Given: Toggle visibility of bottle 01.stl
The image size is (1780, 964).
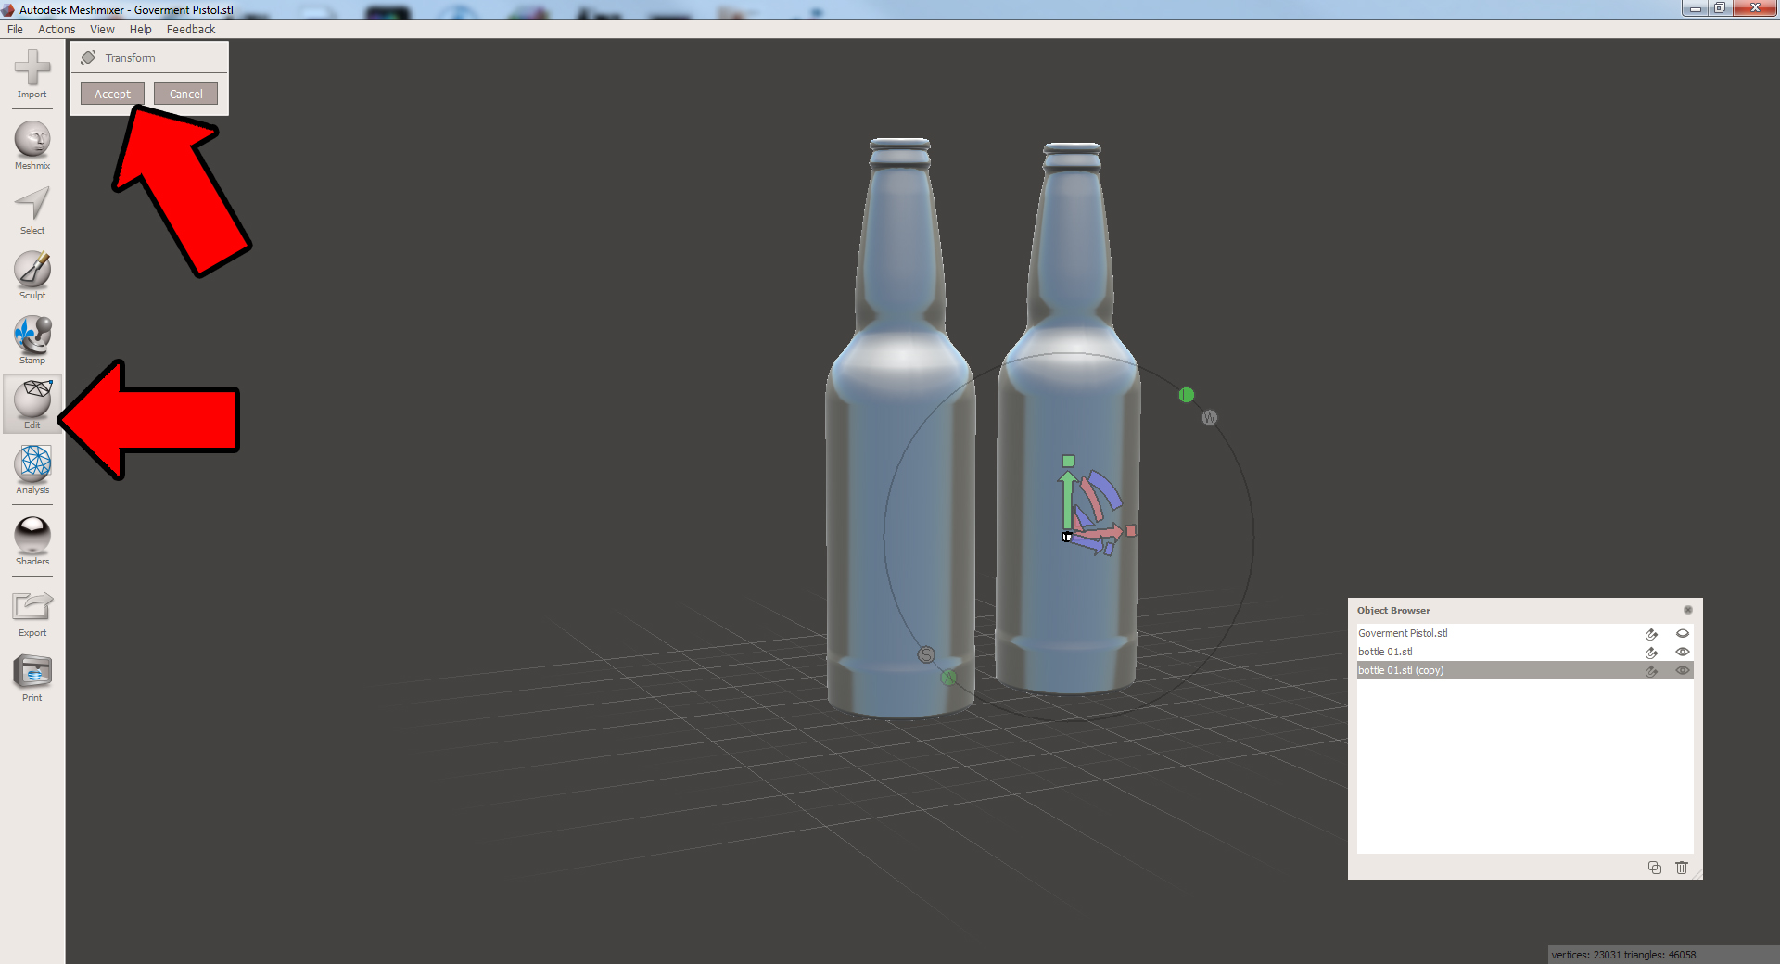Looking at the screenshot, I should (x=1683, y=652).
